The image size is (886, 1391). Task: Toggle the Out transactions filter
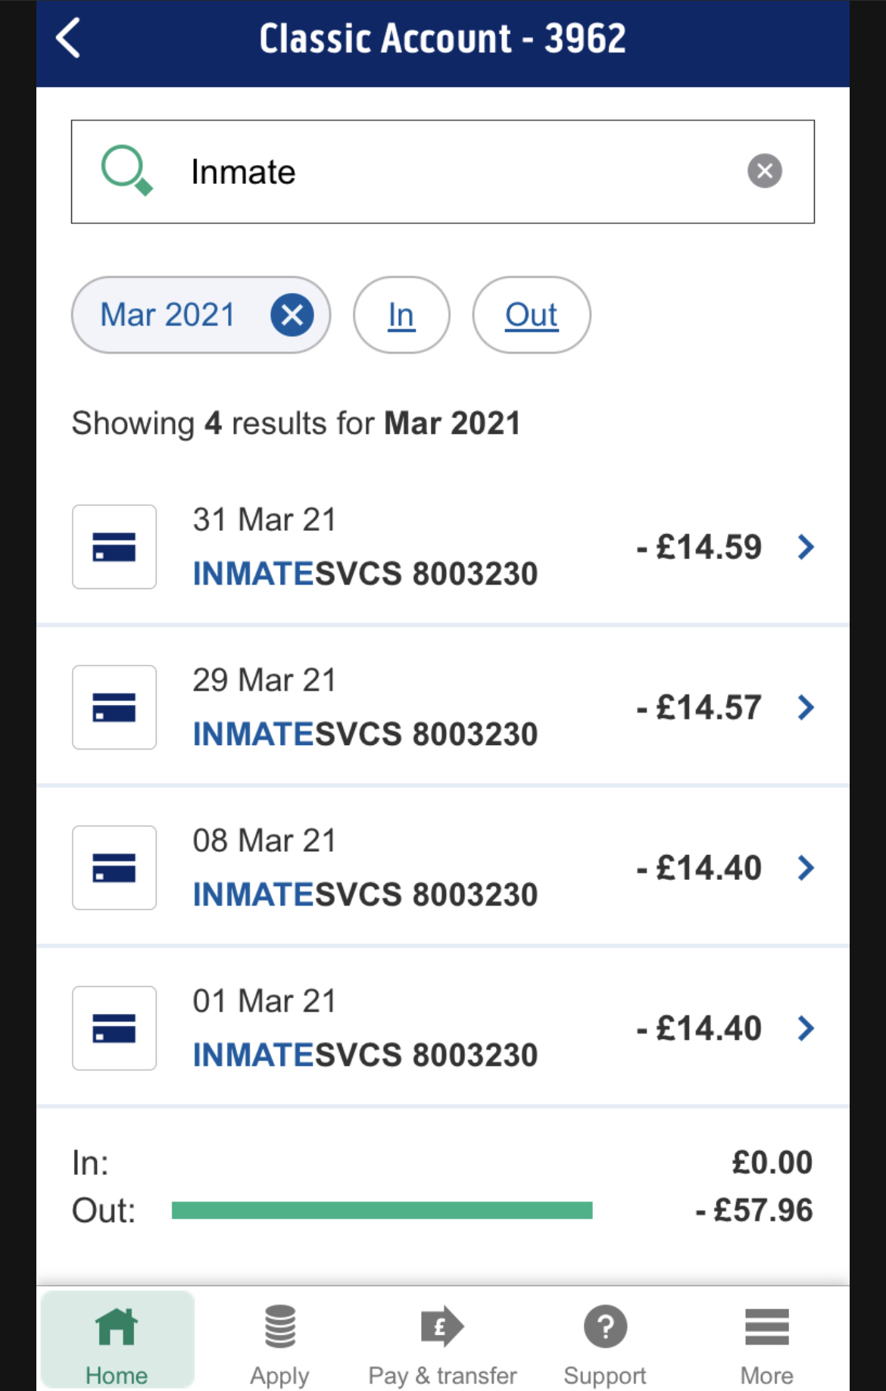coord(531,315)
